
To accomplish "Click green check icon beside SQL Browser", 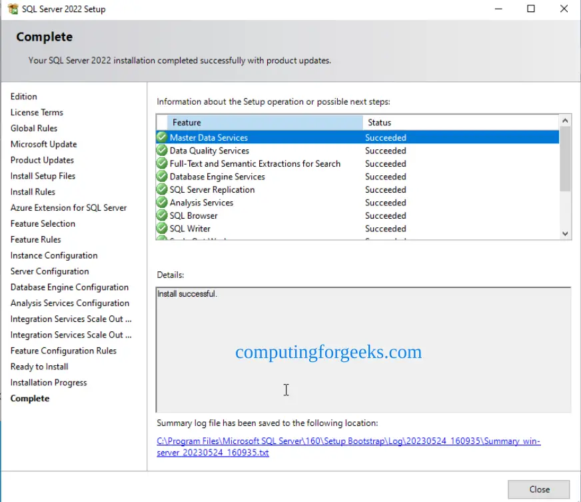I will (161, 215).
